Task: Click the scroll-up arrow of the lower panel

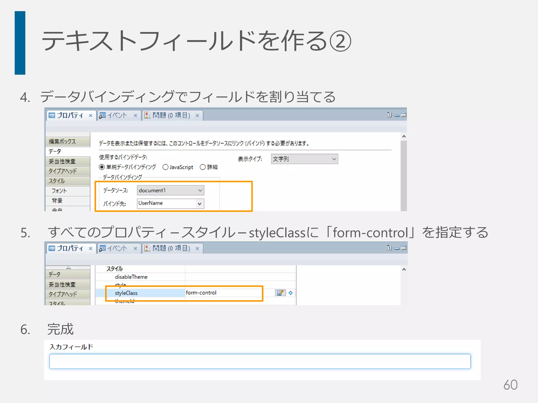Action: [x=404, y=269]
